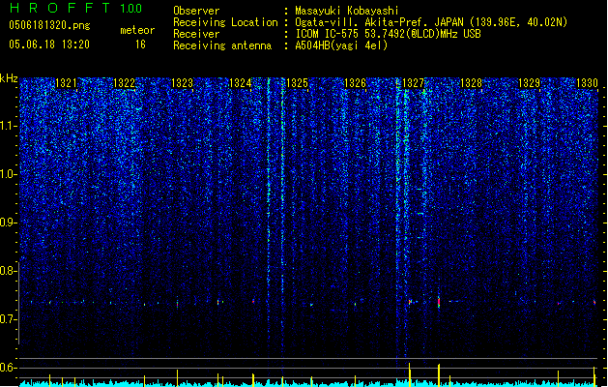Click the 'Observer' label
The width and height of the screenshot is (608, 387).
pyautogui.click(x=196, y=11)
